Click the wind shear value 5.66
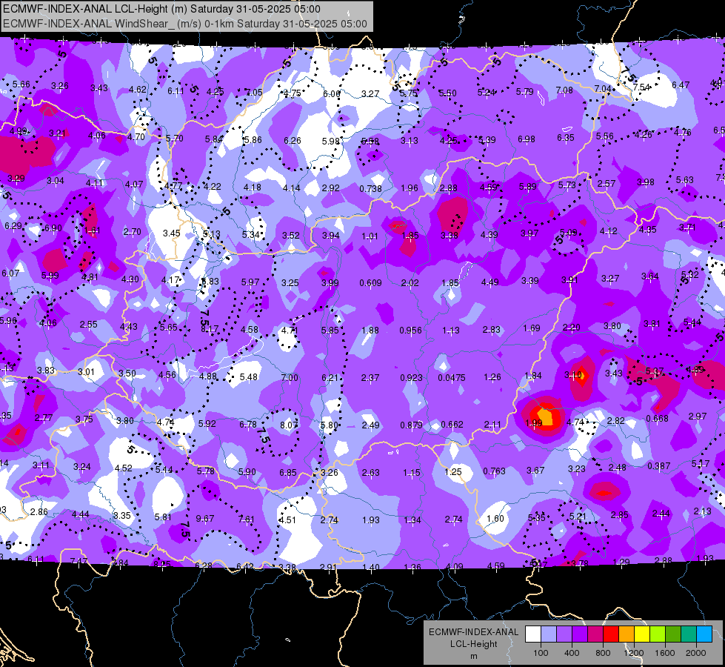The width and height of the screenshot is (725, 667). click(21, 84)
